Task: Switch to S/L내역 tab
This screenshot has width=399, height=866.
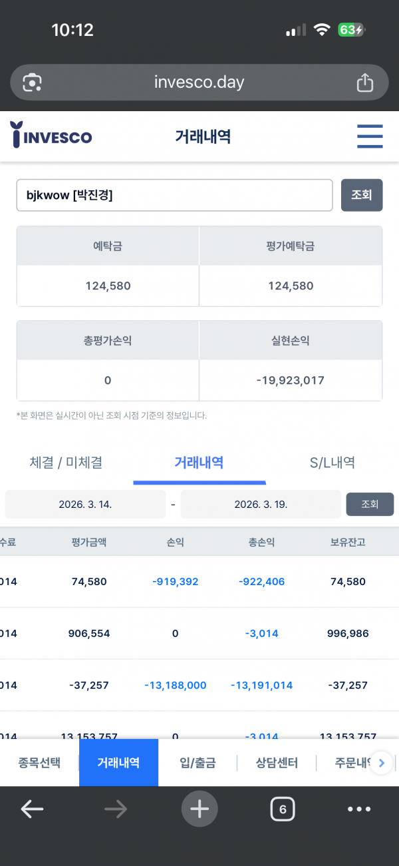Action: (332, 462)
